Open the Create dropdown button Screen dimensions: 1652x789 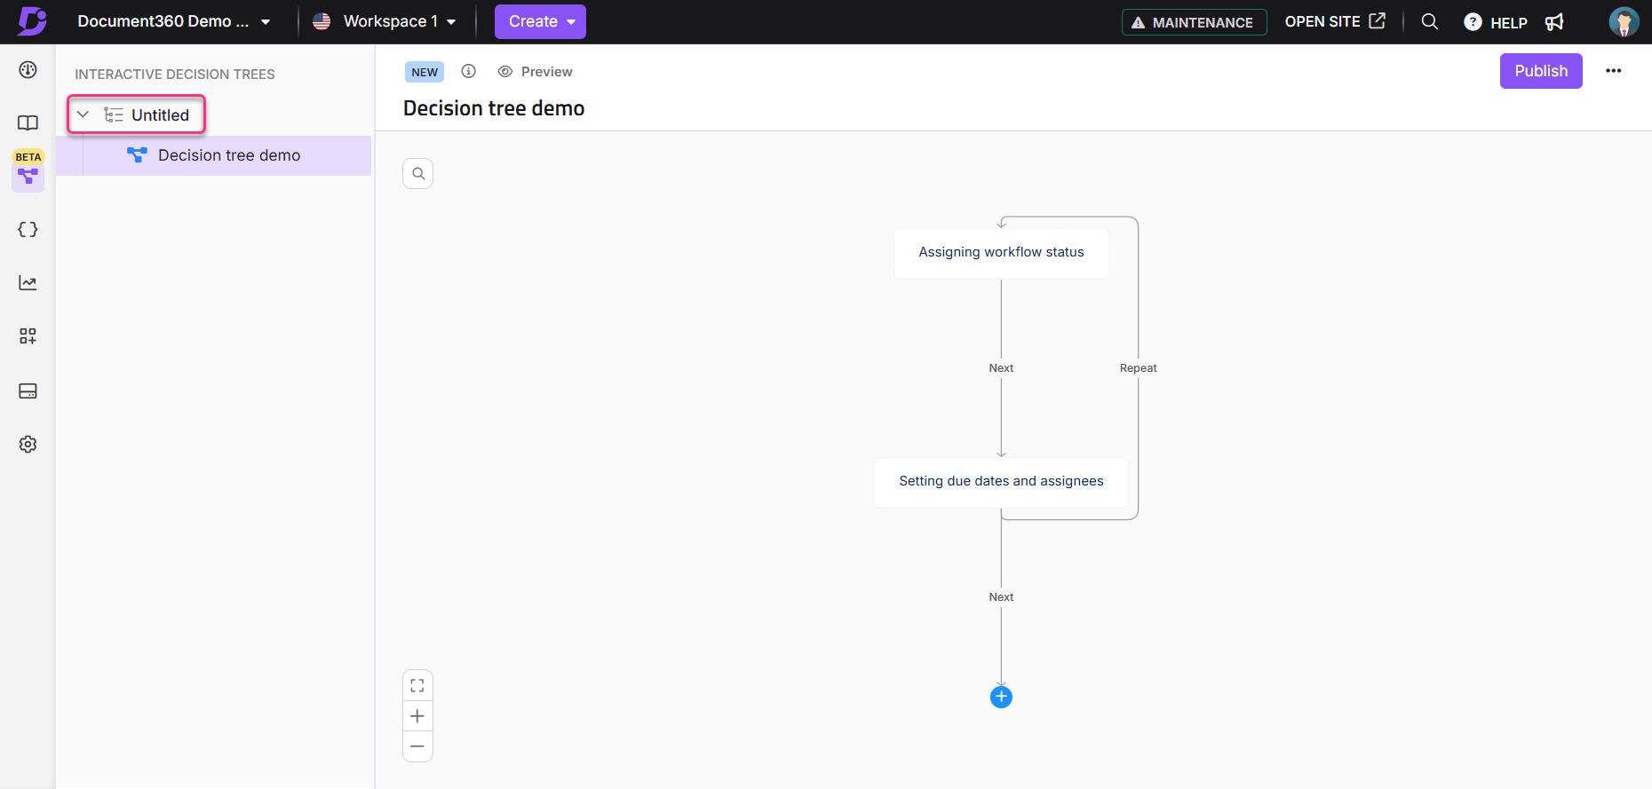point(540,21)
